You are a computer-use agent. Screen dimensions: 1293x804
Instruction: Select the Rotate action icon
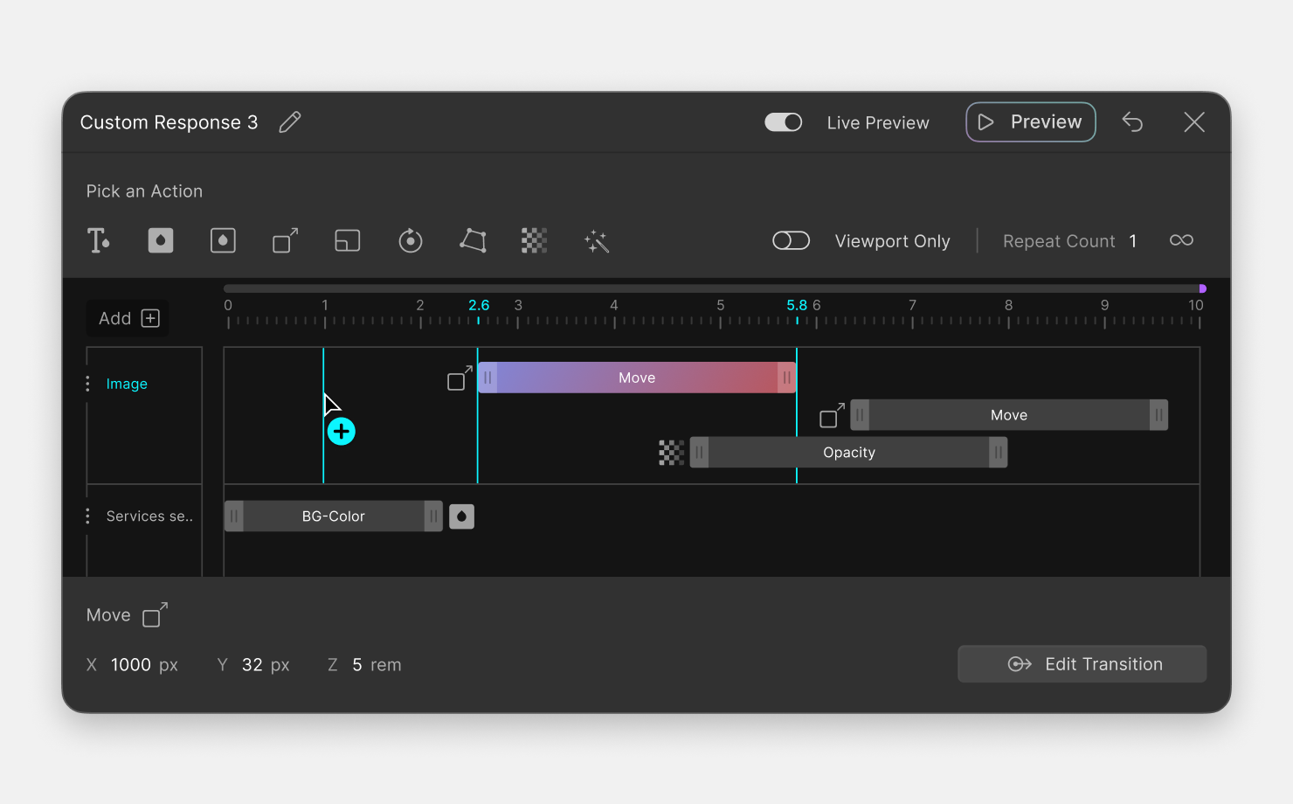tap(411, 240)
